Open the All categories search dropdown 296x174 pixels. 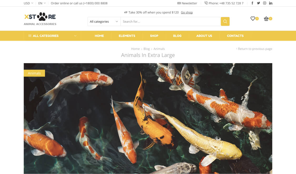(104, 22)
